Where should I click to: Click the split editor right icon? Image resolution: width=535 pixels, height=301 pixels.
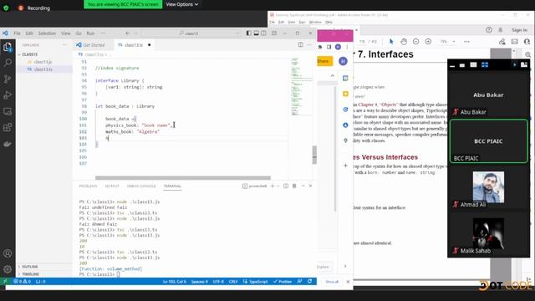tap(301, 44)
